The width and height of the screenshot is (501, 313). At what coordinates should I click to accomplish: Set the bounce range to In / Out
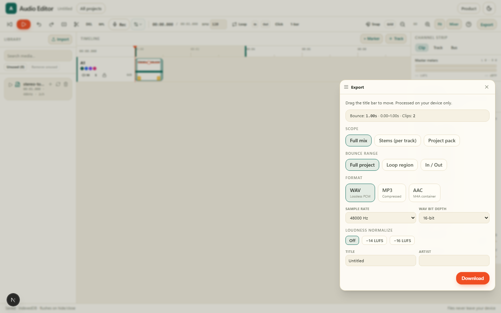434,165
